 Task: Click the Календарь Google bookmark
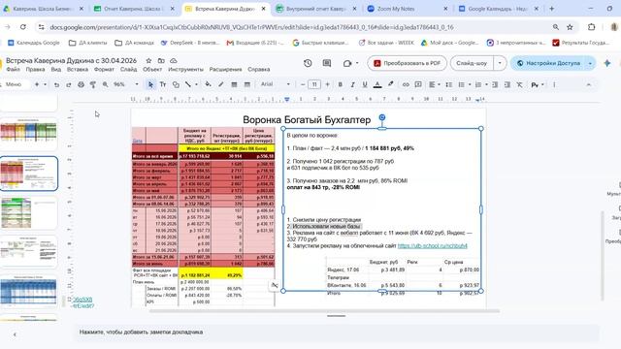34,43
